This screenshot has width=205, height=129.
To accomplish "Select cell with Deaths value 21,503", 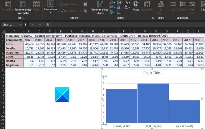I will 114,48.
